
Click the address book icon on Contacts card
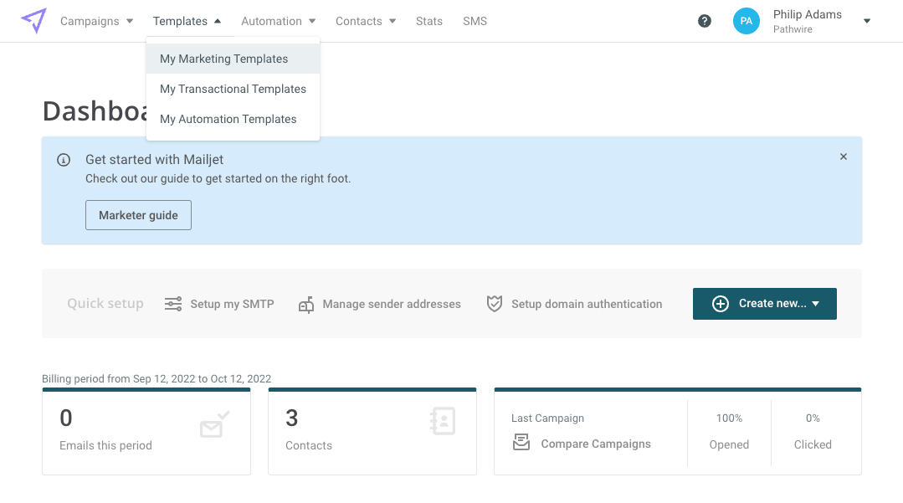[x=442, y=421]
